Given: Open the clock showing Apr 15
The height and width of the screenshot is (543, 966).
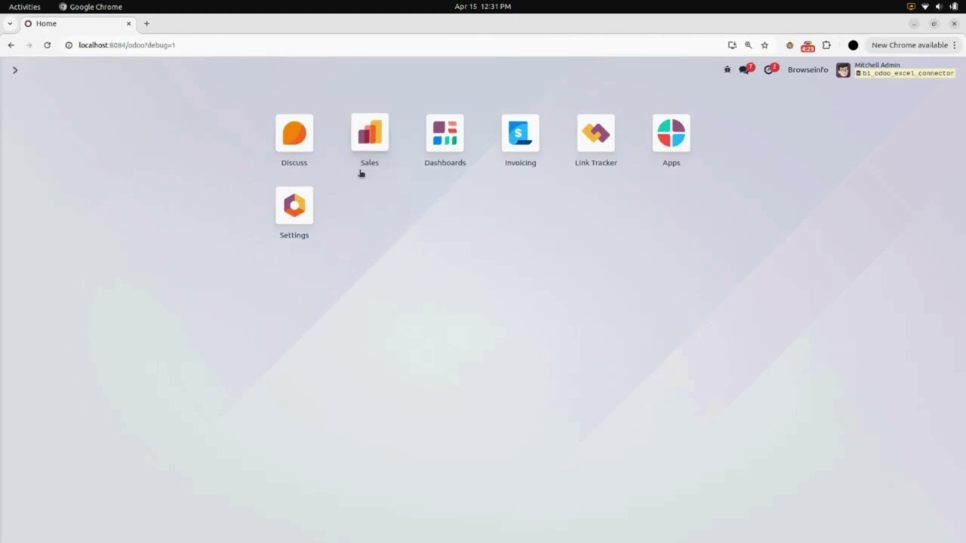Looking at the screenshot, I should click(483, 6).
